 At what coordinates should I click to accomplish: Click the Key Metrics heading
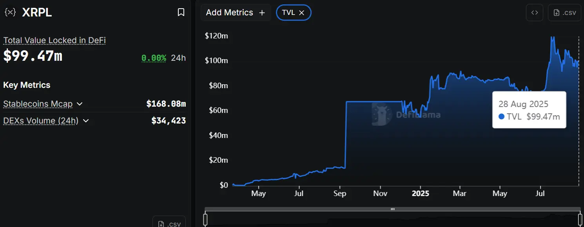(27, 85)
